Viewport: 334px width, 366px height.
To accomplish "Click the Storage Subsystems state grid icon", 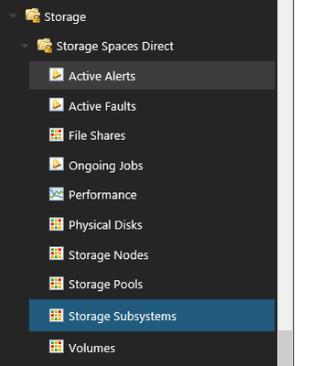I will point(57,316).
